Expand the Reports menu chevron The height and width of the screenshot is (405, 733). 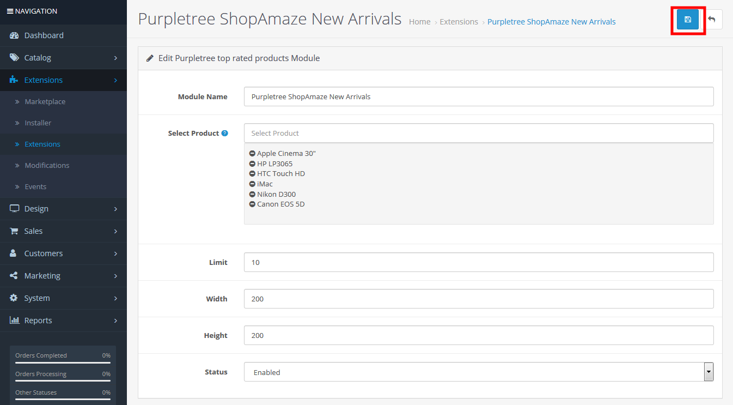(115, 321)
